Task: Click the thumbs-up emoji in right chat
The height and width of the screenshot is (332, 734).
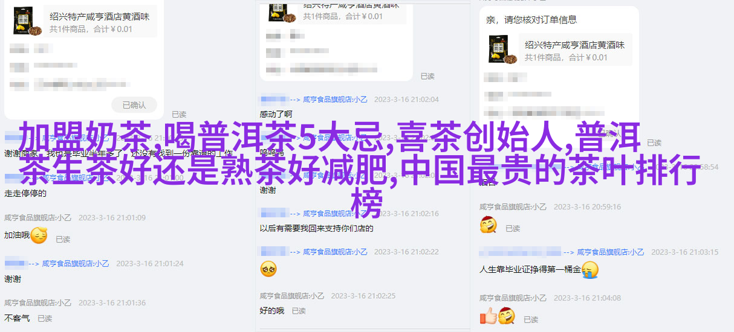Action: pyautogui.click(x=488, y=315)
